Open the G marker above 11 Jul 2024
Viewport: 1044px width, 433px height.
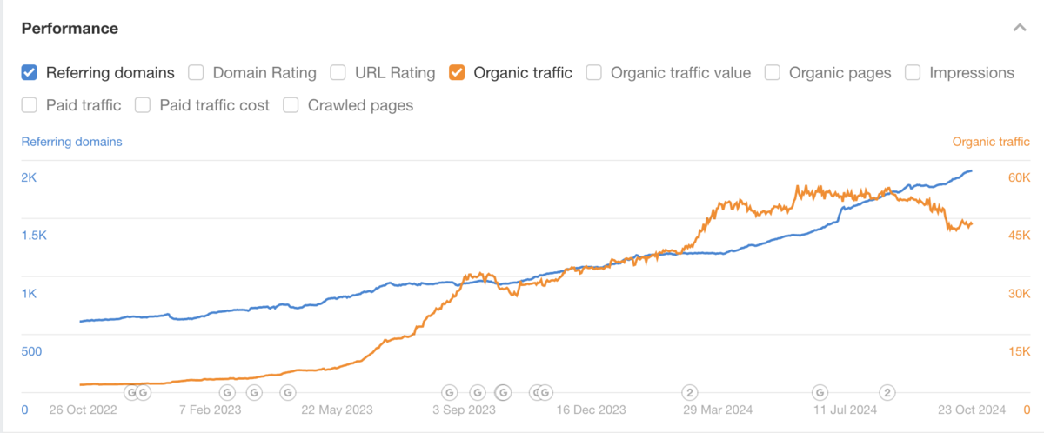(820, 392)
